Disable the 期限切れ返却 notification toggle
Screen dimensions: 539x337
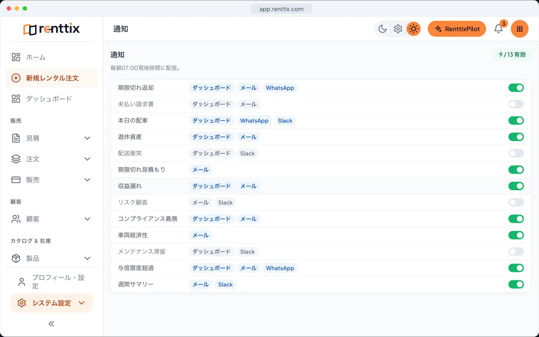[516, 88]
